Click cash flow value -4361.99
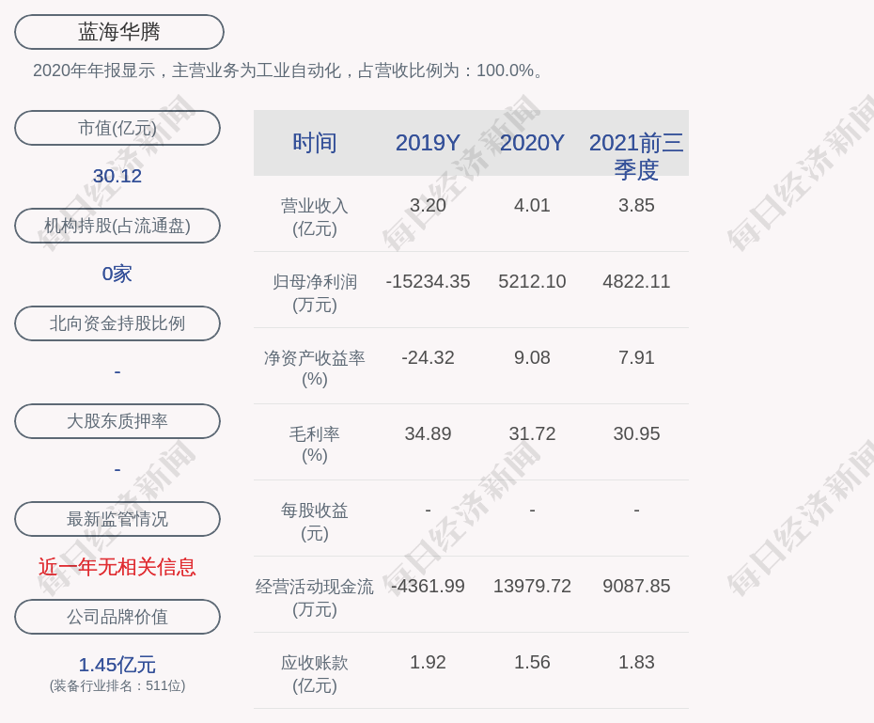 tap(429, 587)
